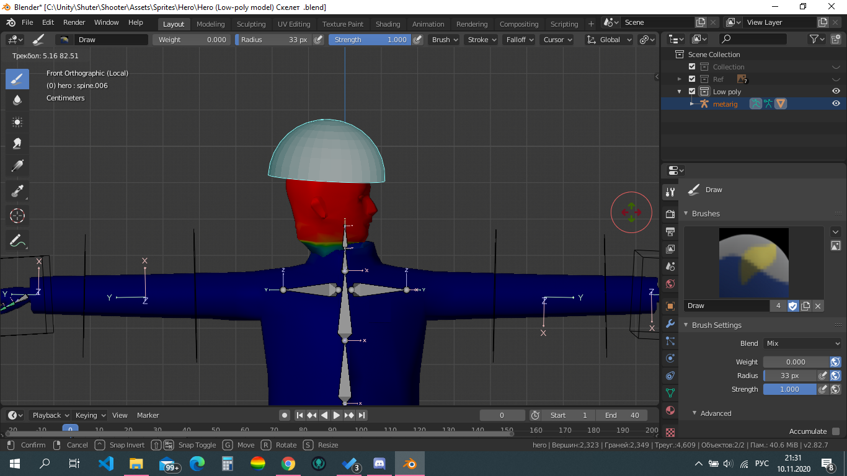Image resolution: width=847 pixels, height=476 pixels.
Task: Click the End frame field showing 40
Action: click(622, 415)
